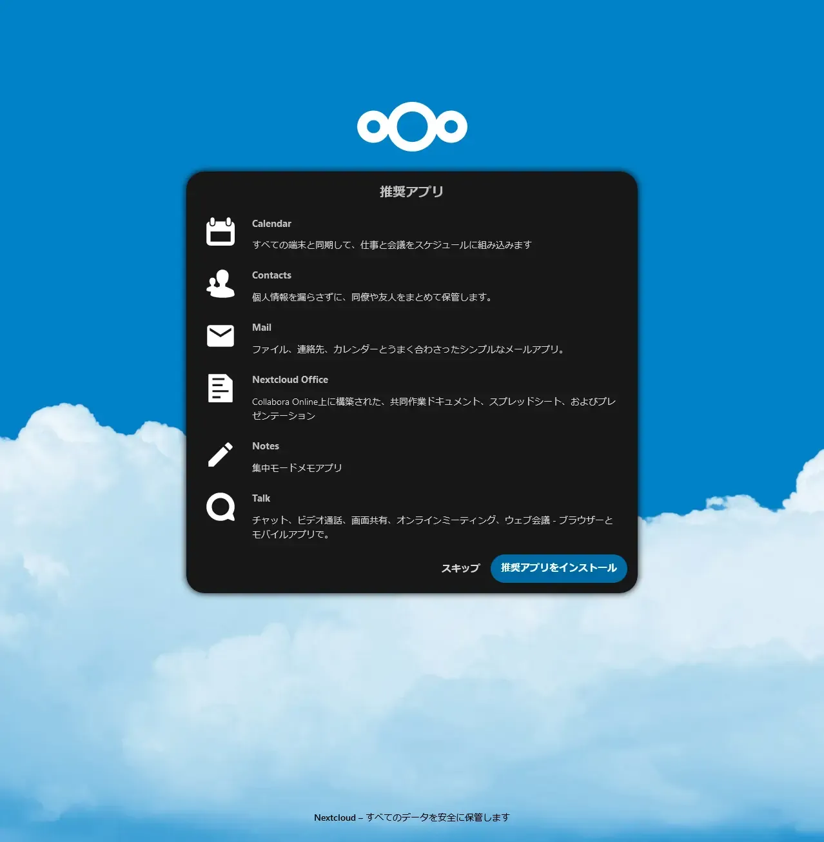Click the Collabora Online description text

434,409
